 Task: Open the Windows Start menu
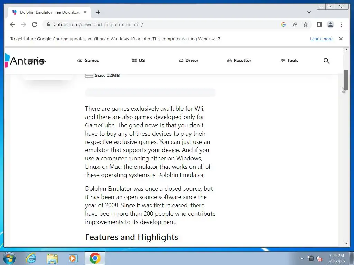[9, 258]
